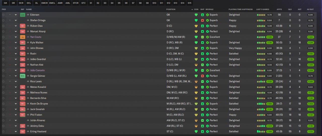Select the STC position filter
The width and height of the screenshot is (322, 136).
point(84,3)
